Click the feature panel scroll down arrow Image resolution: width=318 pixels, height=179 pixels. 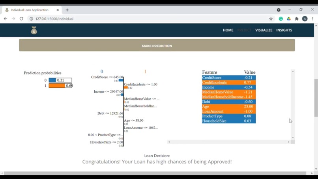pos(293,138)
